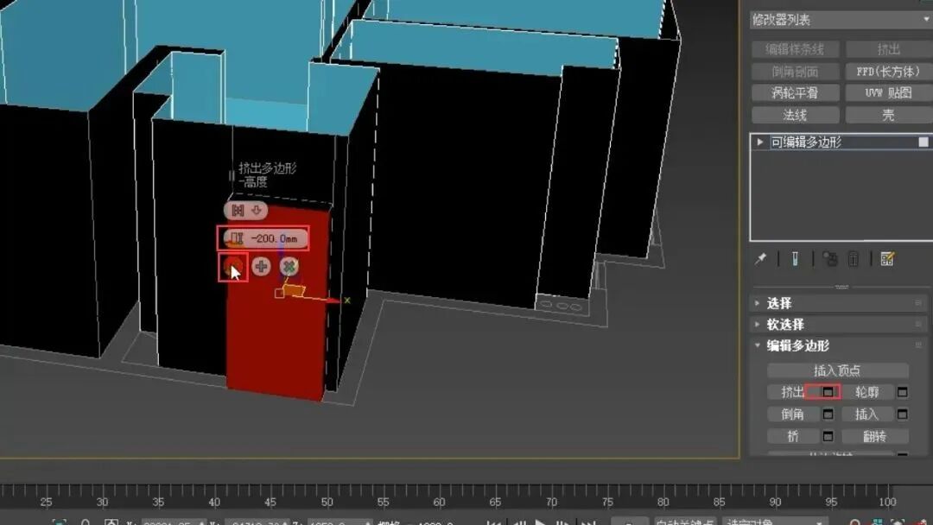
Task: Click the 轮廓 outline button
Action: [x=867, y=392]
